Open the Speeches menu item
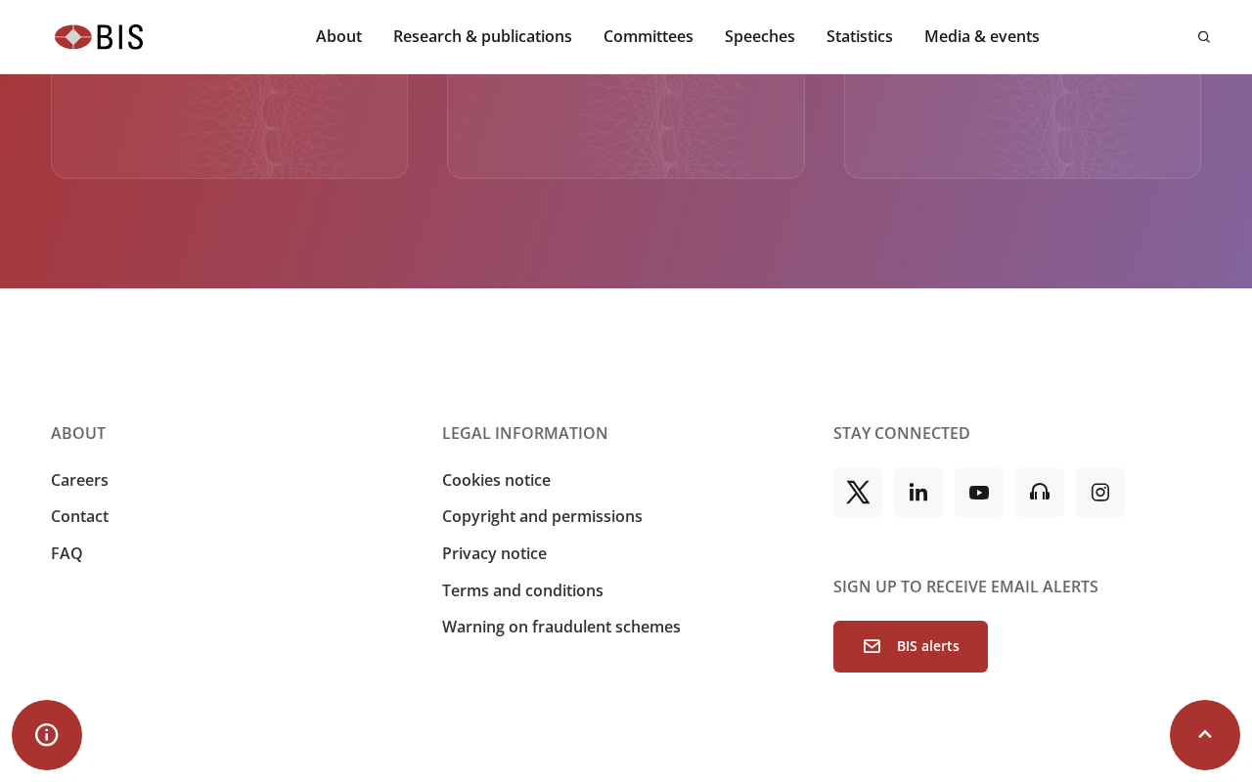This screenshot has height=782, width=1252. (760, 36)
